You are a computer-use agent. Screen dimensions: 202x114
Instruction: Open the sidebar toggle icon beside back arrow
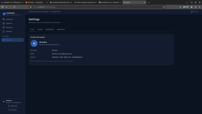(3, 7)
